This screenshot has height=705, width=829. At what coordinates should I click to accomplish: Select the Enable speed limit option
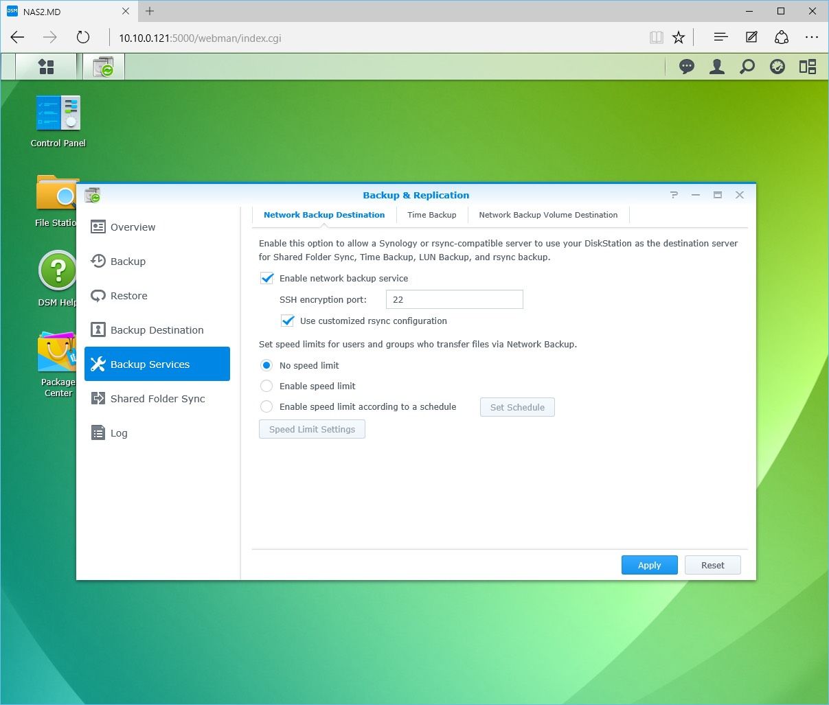pyautogui.click(x=266, y=386)
